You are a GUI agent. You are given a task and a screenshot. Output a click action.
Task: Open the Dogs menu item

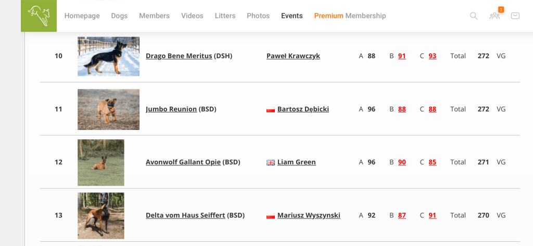tap(119, 16)
